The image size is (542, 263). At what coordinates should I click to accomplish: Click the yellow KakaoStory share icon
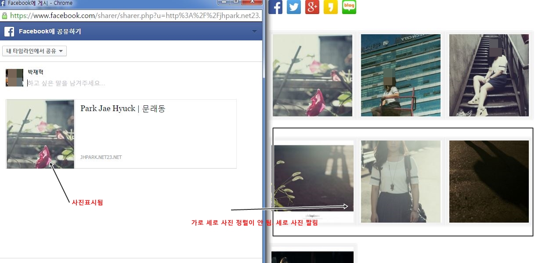tap(331, 7)
